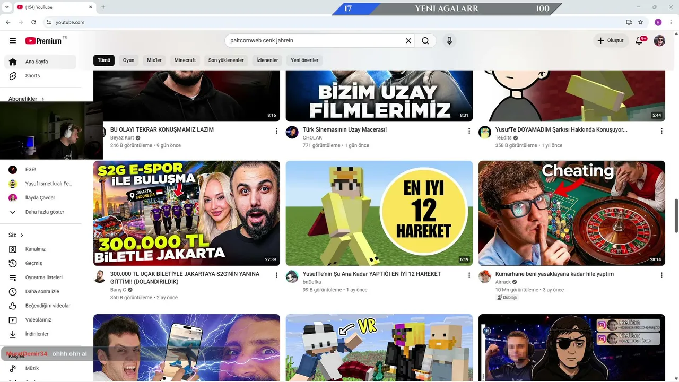This screenshot has height=382, width=679.
Task: Open options for YusufTe DOYAMADIM video
Action: 661,131
